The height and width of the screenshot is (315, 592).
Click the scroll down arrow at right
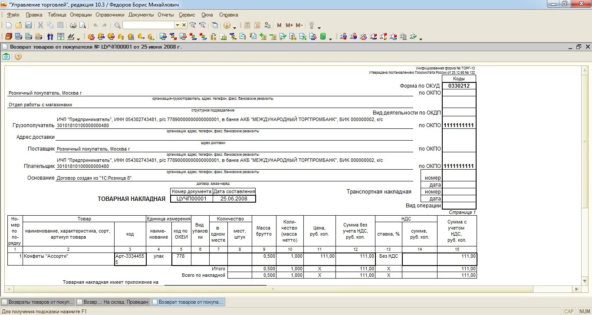coord(585,282)
